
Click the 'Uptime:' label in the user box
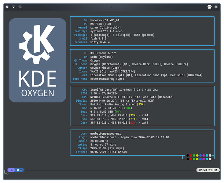tap(83, 145)
